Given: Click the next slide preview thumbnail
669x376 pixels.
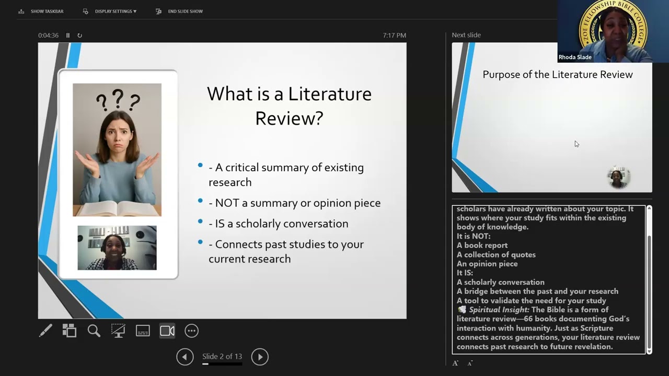Looking at the screenshot, I should click(x=552, y=118).
